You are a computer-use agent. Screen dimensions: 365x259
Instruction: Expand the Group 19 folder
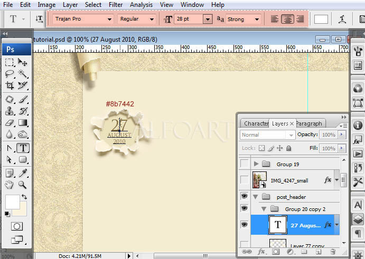coord(256,164)
